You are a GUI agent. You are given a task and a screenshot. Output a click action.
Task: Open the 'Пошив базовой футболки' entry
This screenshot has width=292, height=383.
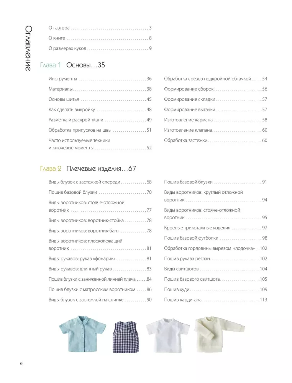point(215,238)
